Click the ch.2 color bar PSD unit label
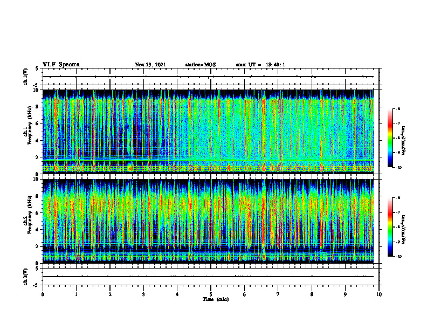The width and height of the screenshot is (427, 330). 404,229
